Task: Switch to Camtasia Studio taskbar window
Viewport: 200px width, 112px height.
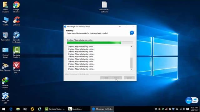Action: (55, 109)
